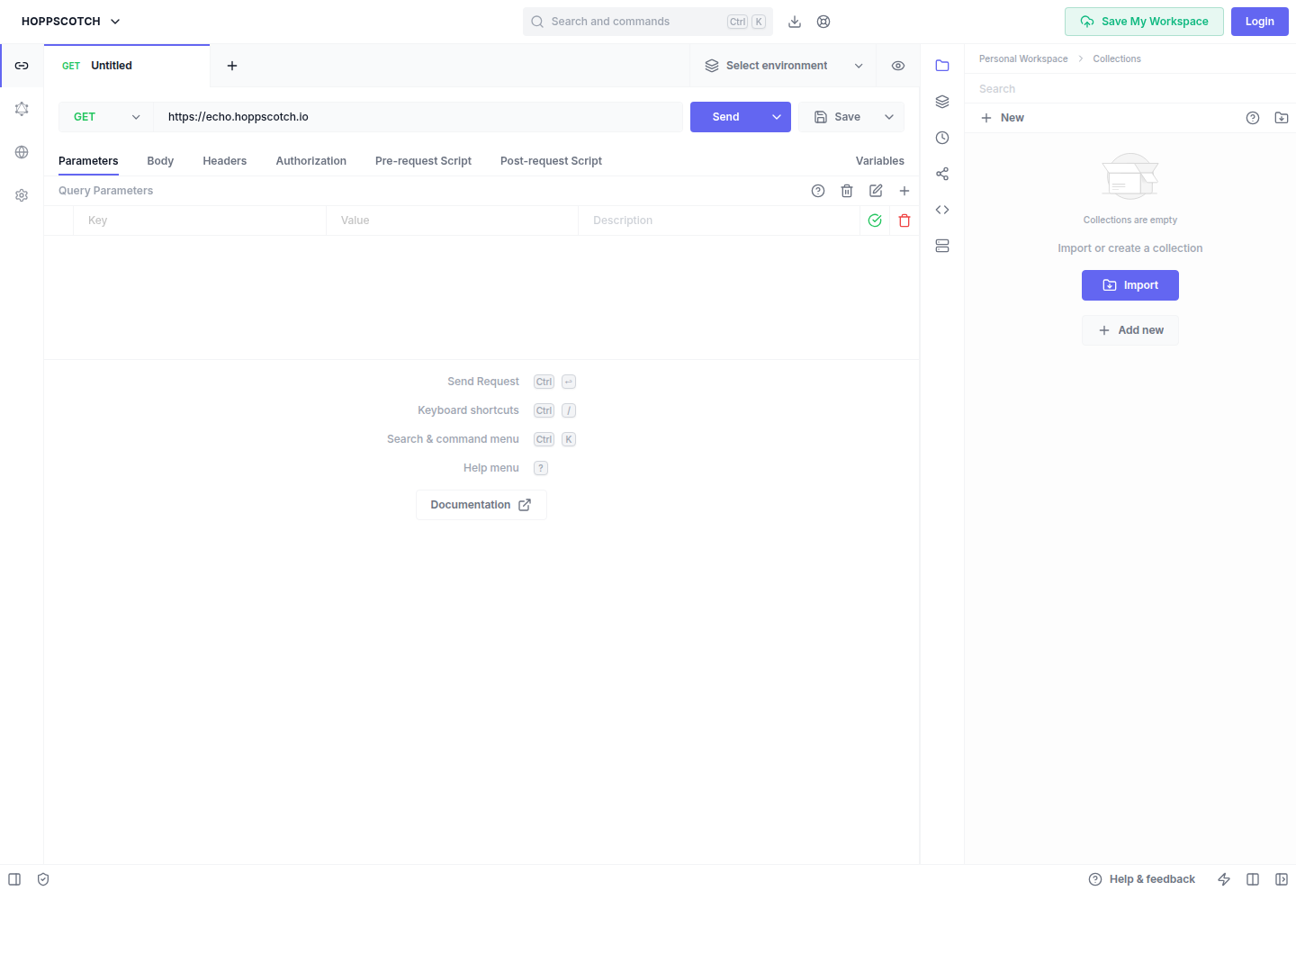Create a New collection
The image size is (1296, 972).
[1002, 118]
